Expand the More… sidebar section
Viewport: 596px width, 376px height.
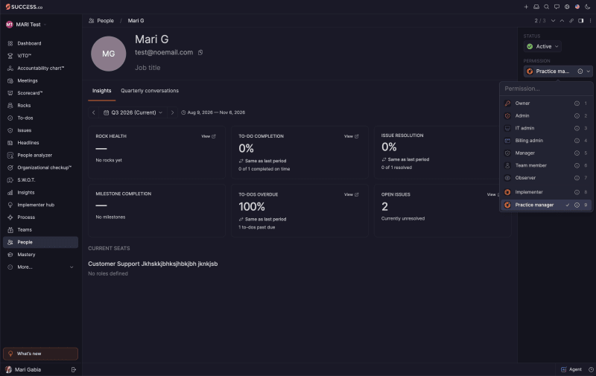[40, 267]
